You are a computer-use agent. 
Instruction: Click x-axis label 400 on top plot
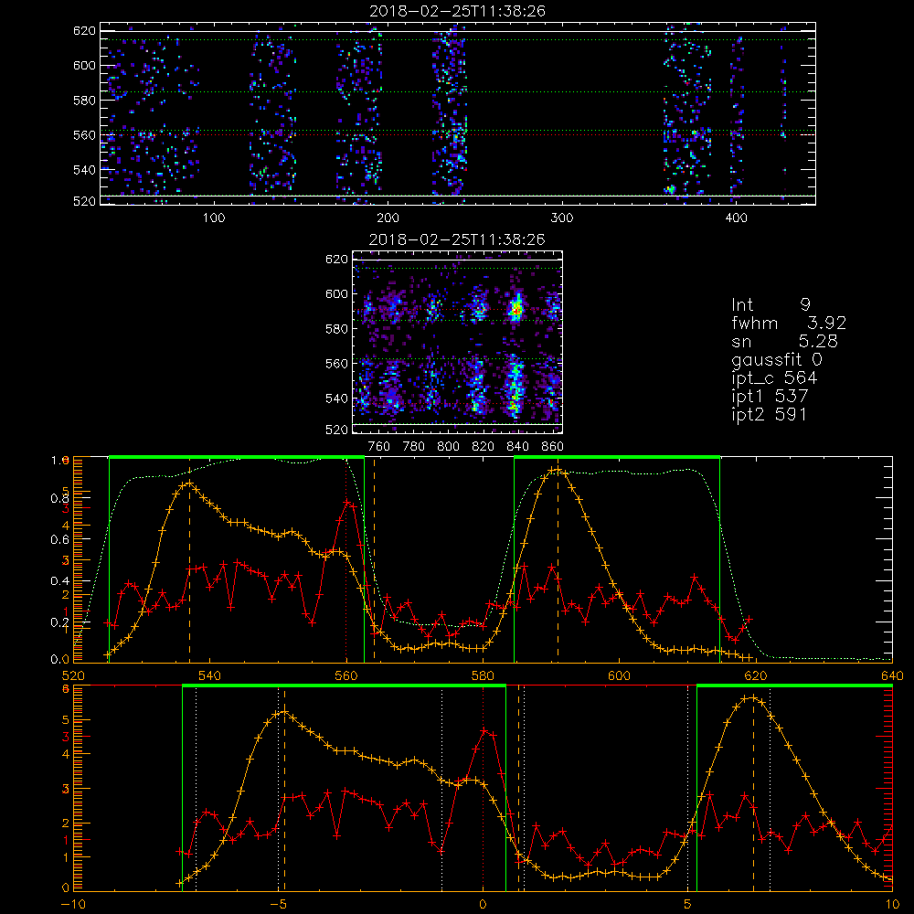coord(736,218)
